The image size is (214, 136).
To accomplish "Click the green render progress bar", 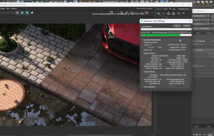I will coord(160,35).
